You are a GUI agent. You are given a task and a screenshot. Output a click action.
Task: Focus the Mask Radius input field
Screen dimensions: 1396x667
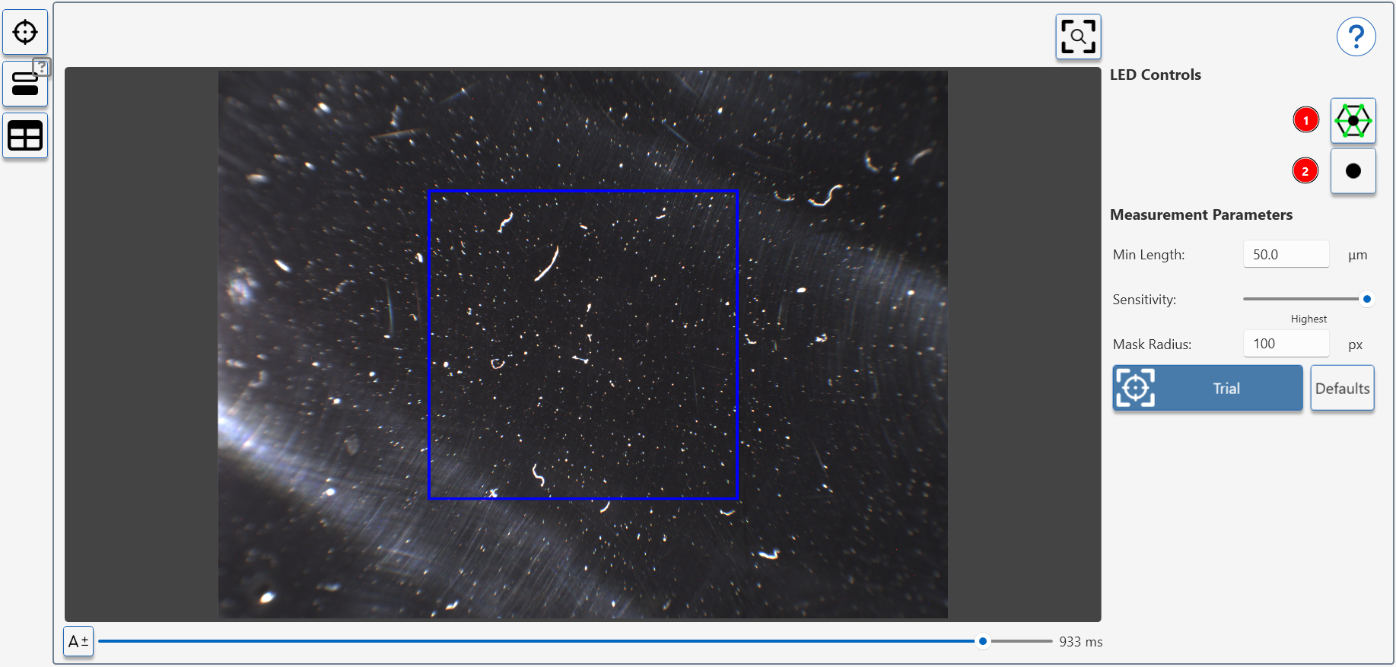tap(1286, 344)
